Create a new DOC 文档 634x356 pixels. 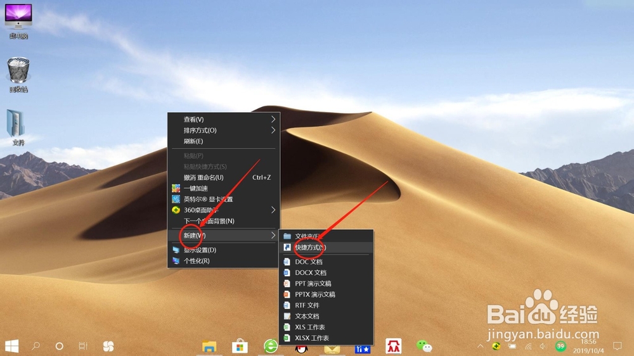click(x=327, y=262)
